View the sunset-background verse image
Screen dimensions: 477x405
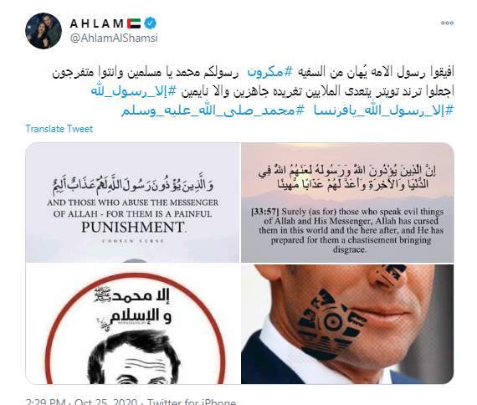click(347, 202)
